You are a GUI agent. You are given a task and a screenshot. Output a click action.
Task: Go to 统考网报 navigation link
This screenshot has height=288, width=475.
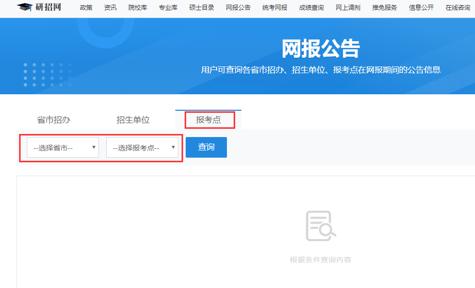coord(275,8)
